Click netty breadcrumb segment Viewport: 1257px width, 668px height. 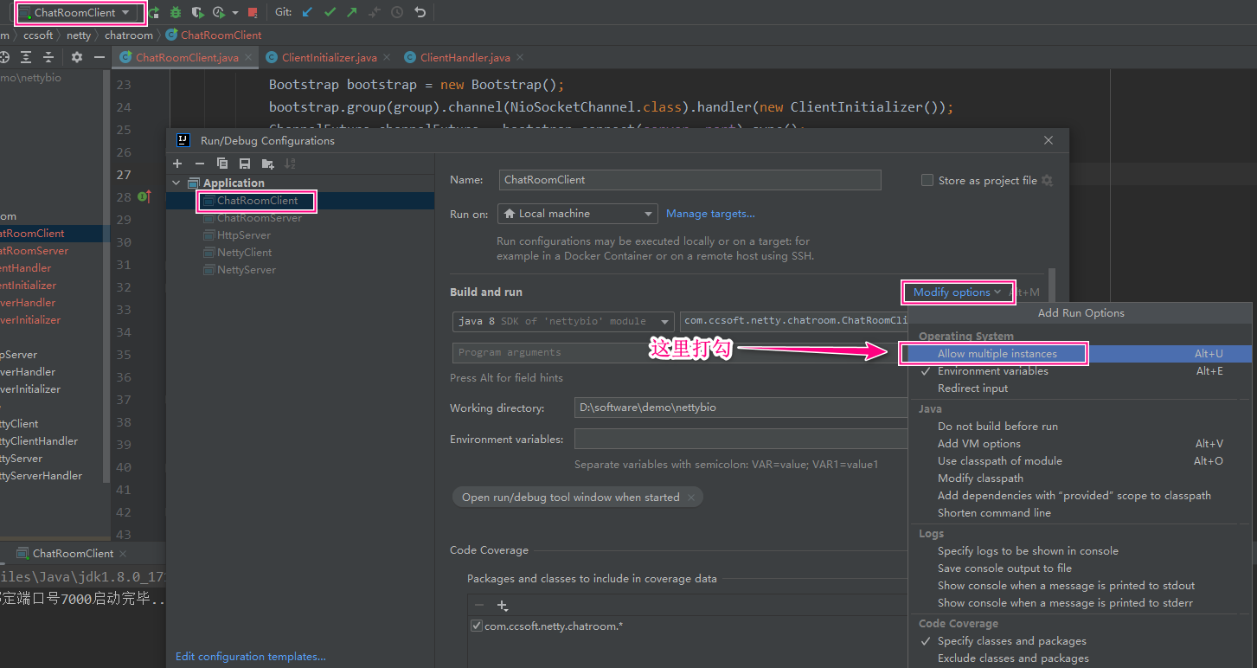79,35
